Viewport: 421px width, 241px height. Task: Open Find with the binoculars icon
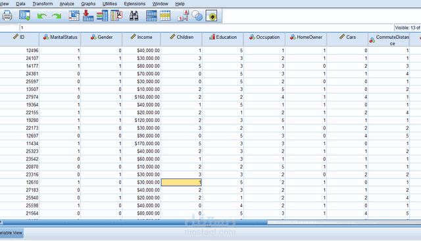pyautogui.click(x=134, y=16)
